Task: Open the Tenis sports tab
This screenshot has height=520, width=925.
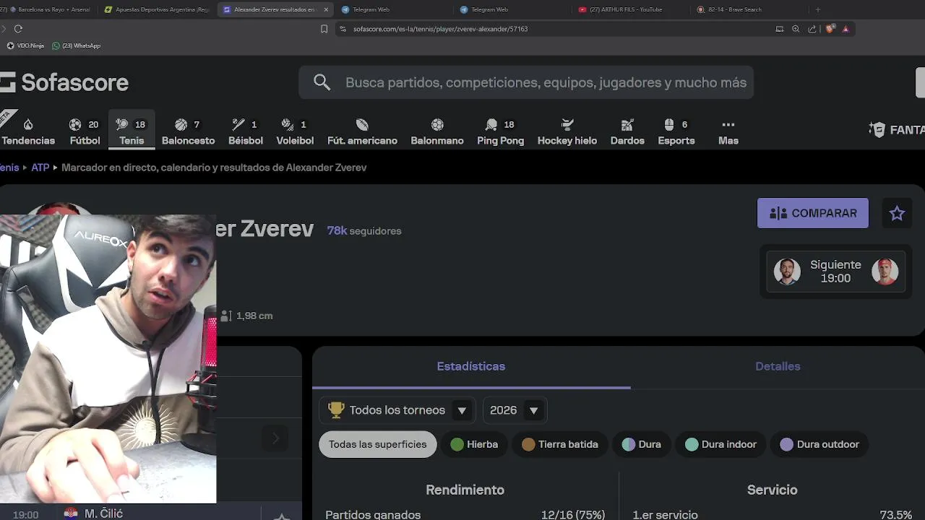Action: (132, 131)
